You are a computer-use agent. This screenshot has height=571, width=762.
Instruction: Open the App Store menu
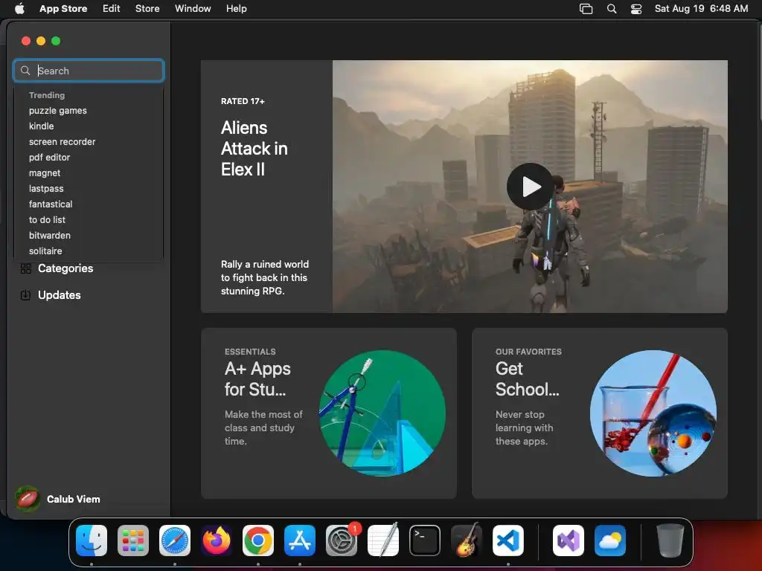coord(63,8)
